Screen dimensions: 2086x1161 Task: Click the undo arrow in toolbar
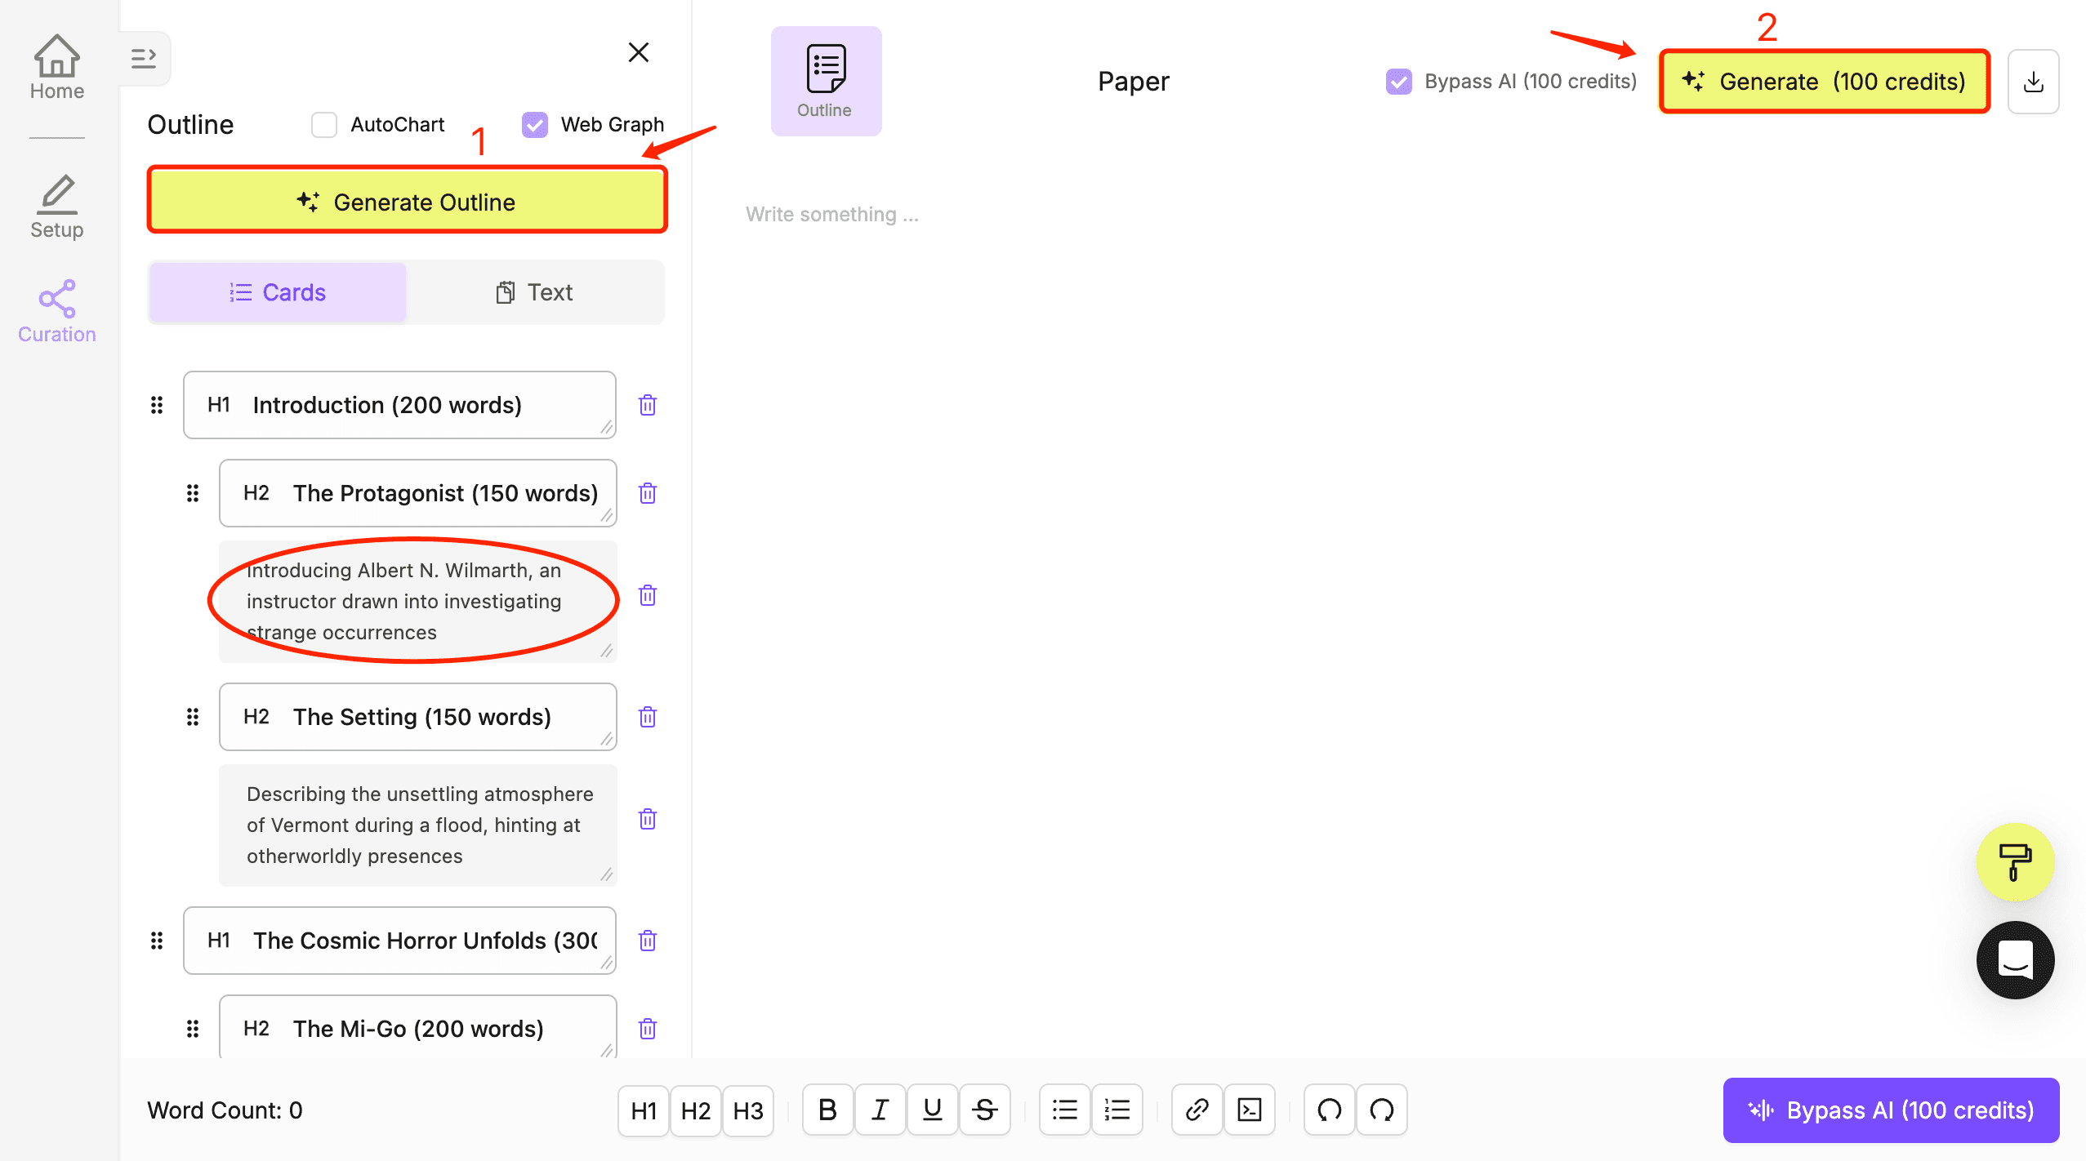[1329, 1110]
